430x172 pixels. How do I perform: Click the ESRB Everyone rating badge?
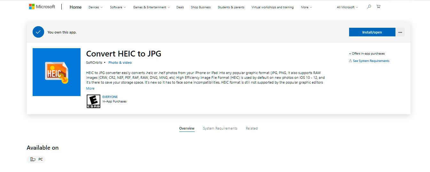click(x=93, y=101)
